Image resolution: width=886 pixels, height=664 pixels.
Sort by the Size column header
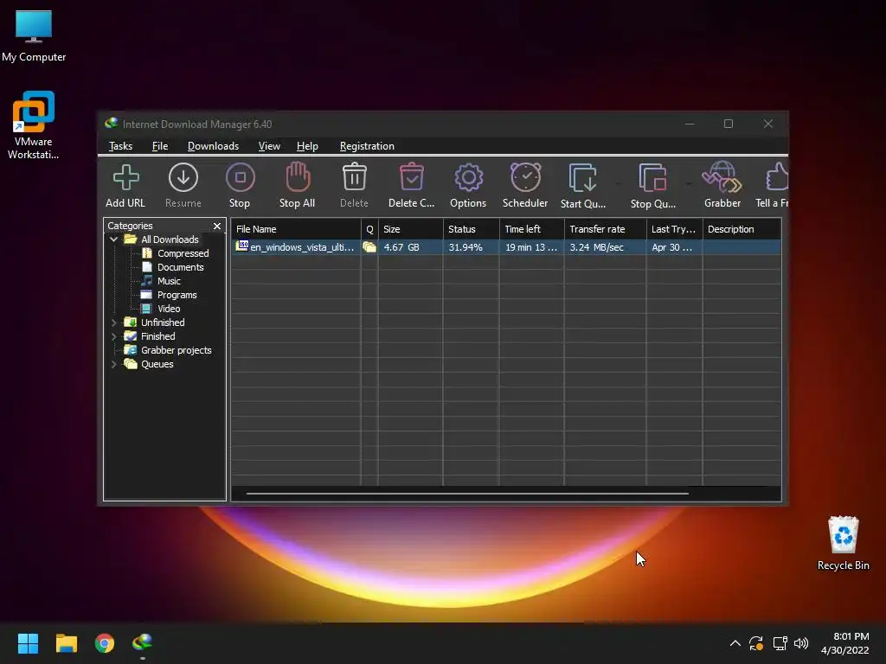pyautogui.click(x=411, y=229)
